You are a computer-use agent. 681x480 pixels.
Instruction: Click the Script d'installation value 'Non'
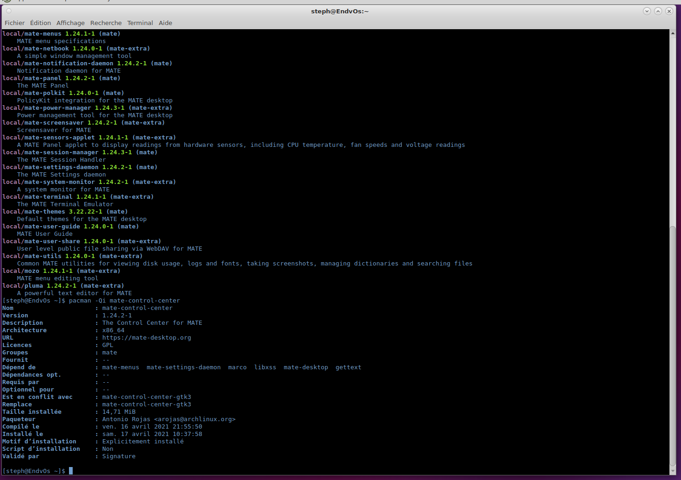(108, 449)
